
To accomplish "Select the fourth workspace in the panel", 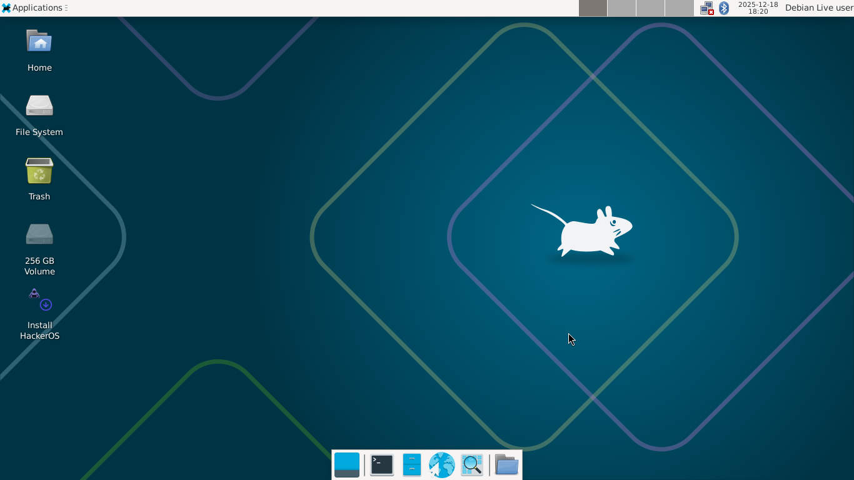I will pos(679,8).
